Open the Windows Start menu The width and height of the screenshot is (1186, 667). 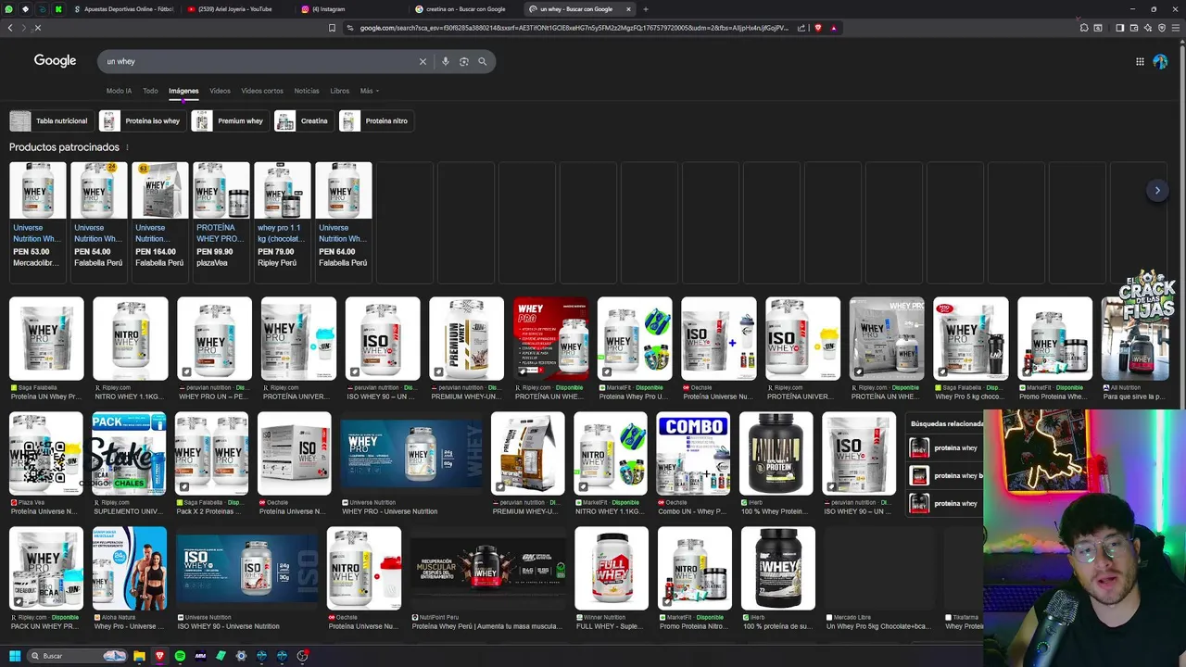[x=15, y=656]
